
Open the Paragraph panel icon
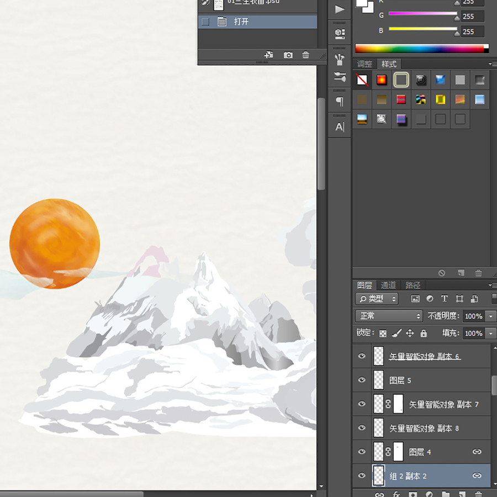tap(340, 102)
